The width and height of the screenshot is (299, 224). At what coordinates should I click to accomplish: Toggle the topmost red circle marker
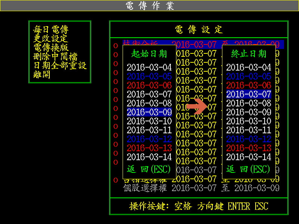click(x=115, y=46)
